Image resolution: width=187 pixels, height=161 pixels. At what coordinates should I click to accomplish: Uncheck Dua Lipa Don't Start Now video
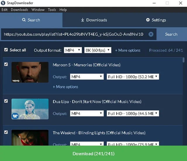coord(6,101)
